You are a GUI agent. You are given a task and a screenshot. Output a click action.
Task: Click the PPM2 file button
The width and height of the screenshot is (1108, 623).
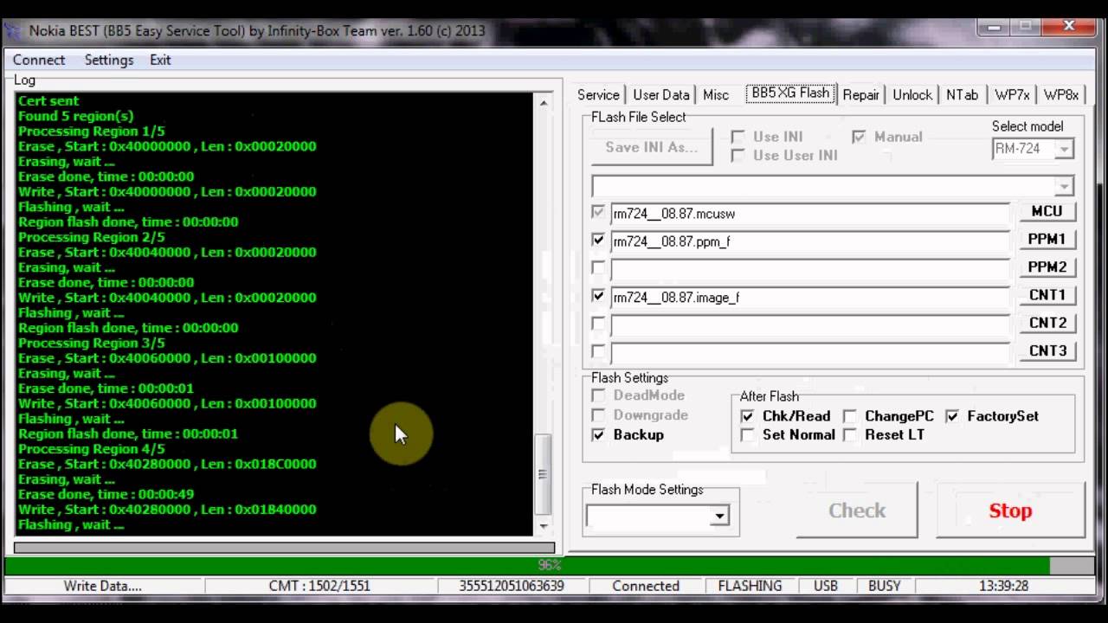click(1047, 267)
